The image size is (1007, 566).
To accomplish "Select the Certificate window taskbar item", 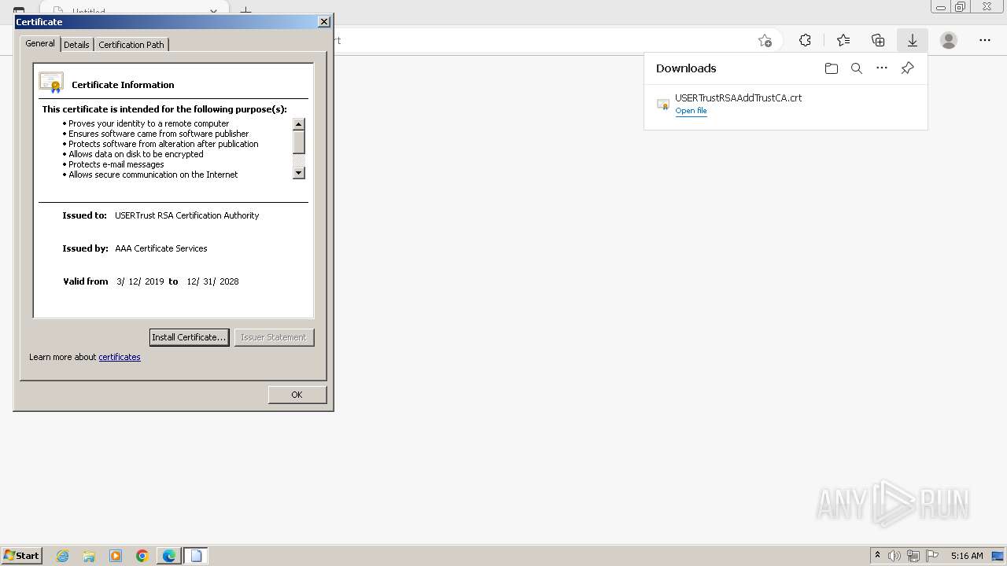I will (x=196, y=556).
